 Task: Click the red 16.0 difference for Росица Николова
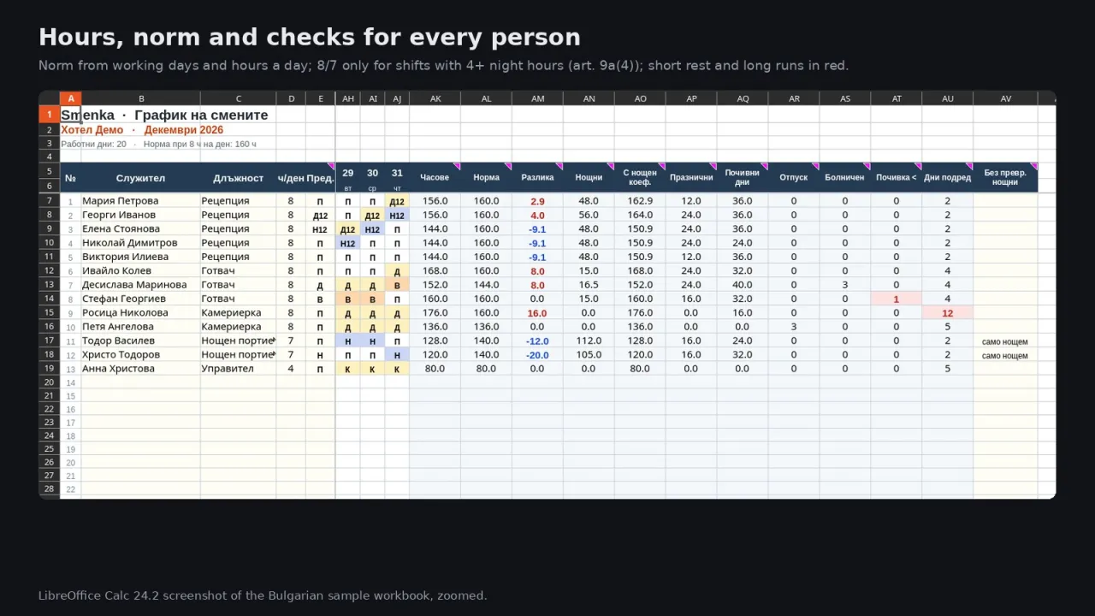[x=537, y=313]
